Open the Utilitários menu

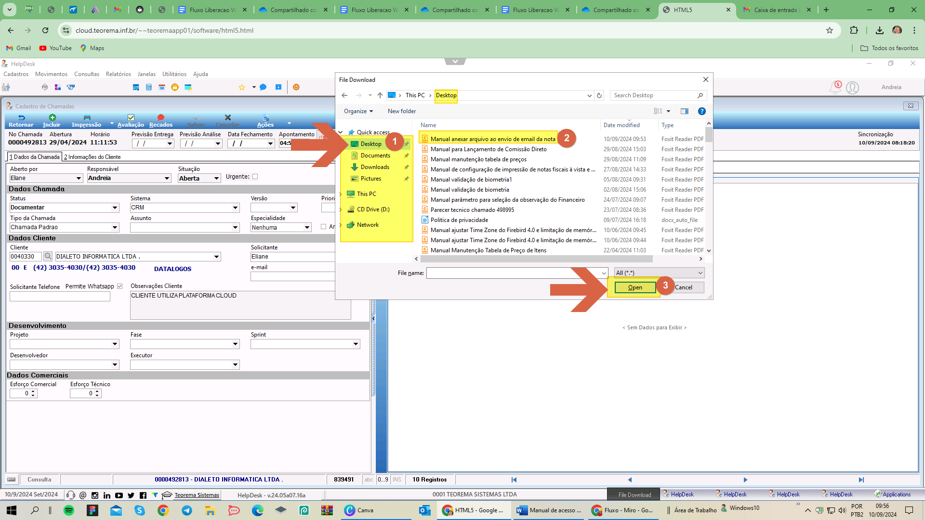coord(174,74)
